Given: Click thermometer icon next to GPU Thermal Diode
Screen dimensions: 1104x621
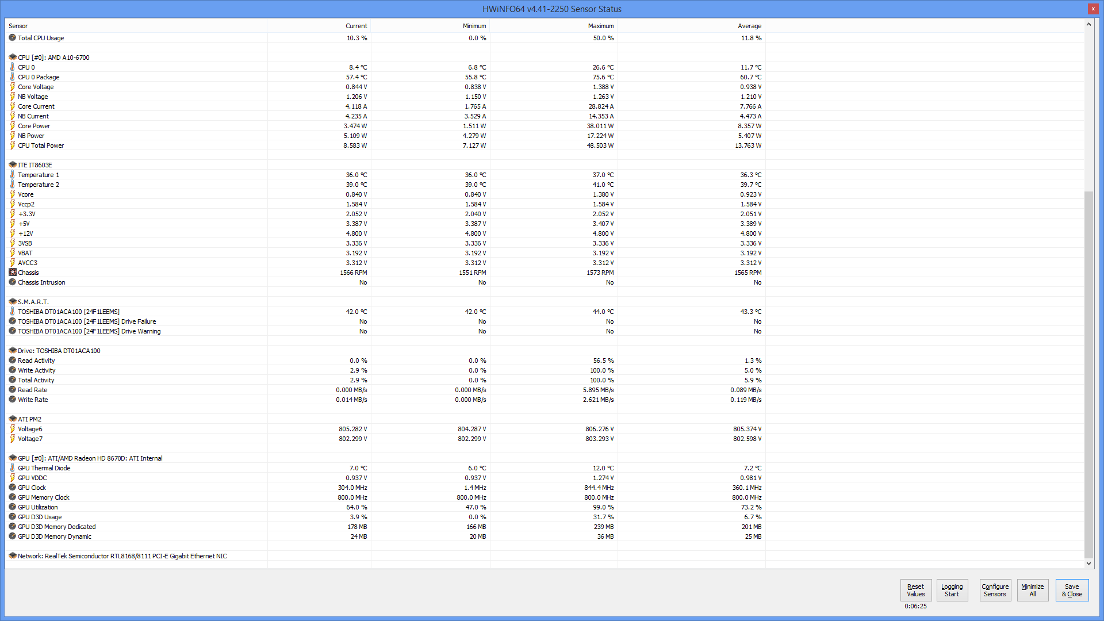Looking at the screenshot, I should [x=12, y=468].
